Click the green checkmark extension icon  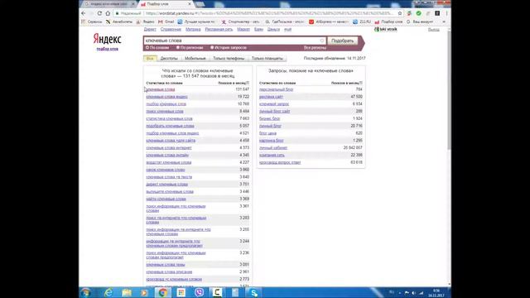(419, 13)
